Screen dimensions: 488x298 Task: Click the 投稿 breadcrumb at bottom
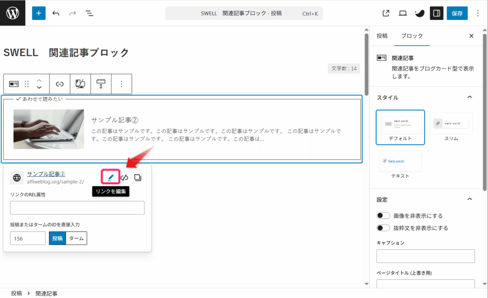pyautogui.click(x=17, y=293)
